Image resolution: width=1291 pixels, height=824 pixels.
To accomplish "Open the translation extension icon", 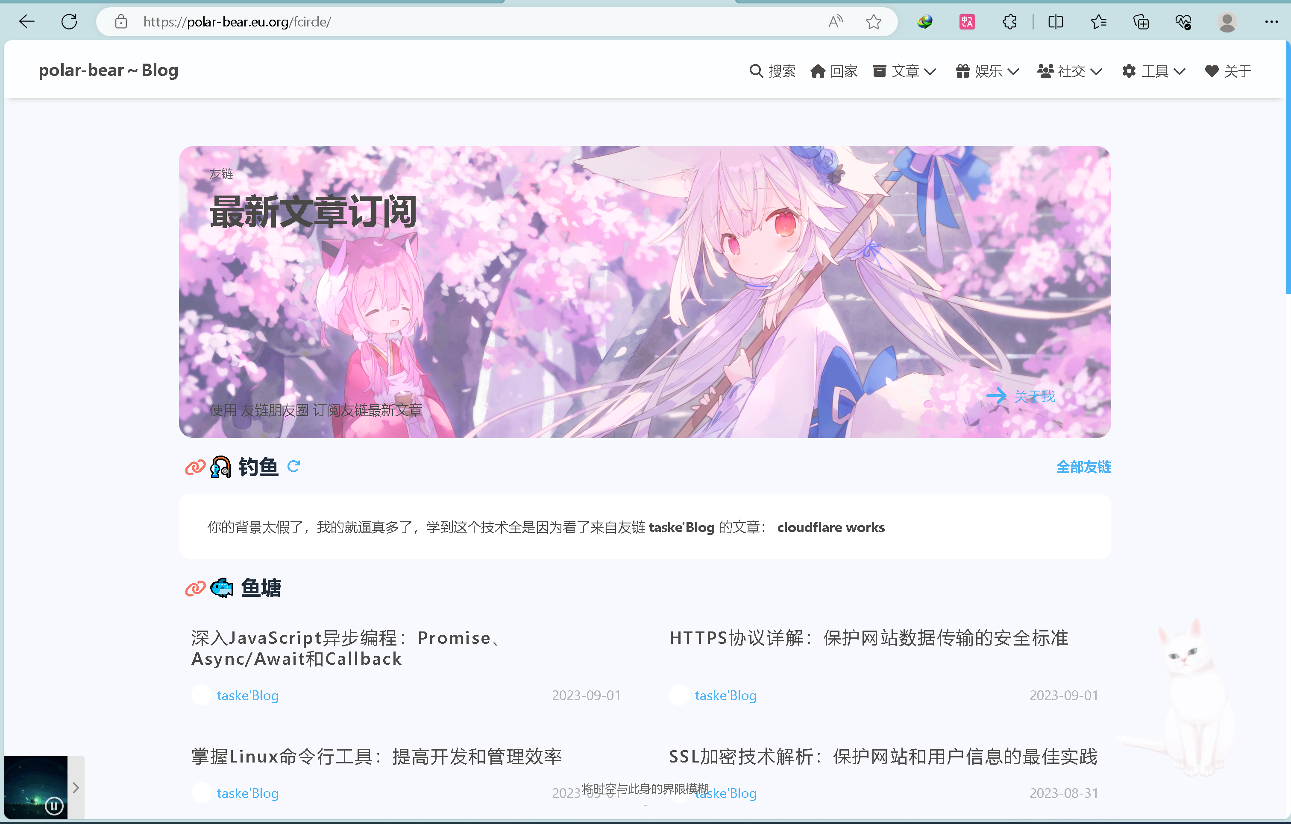I will 967,22.
